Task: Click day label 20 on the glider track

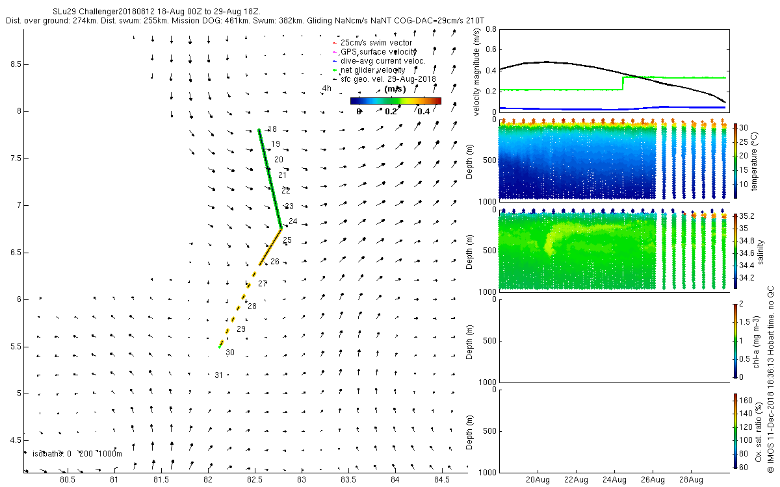Action: (x=279, y=159)
